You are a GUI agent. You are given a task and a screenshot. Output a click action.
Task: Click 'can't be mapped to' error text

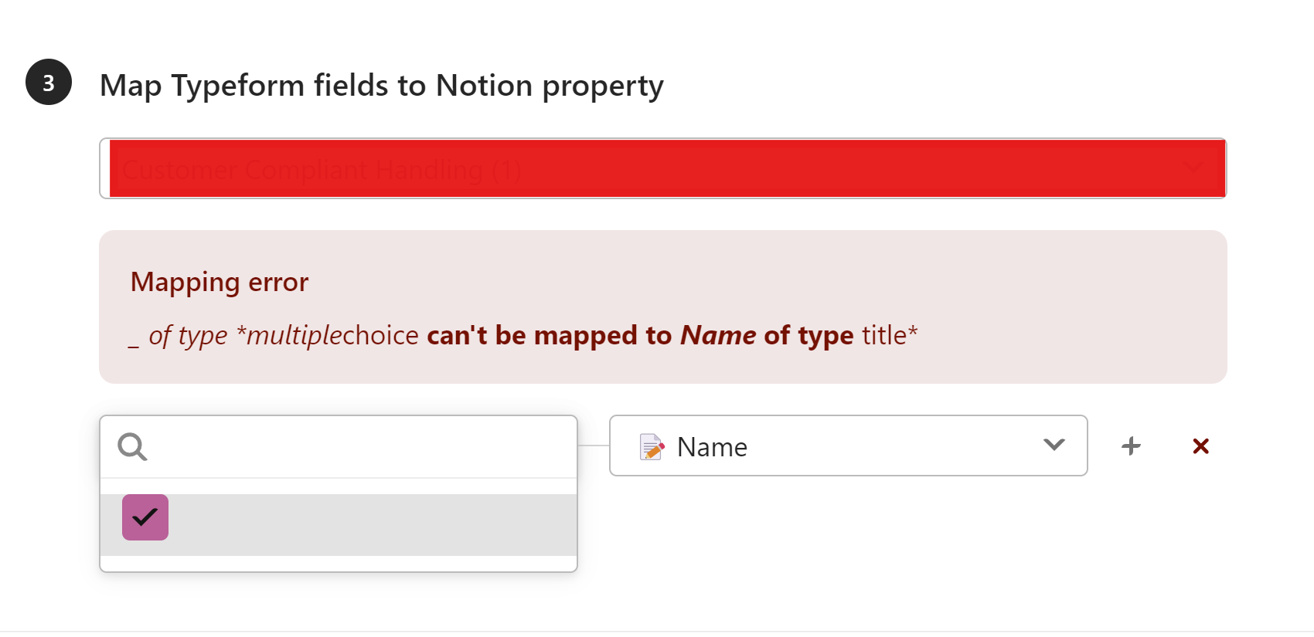click(550, 336)
